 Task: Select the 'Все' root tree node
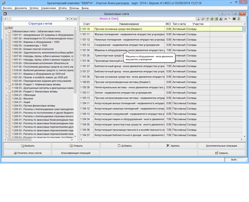point(10,28)
